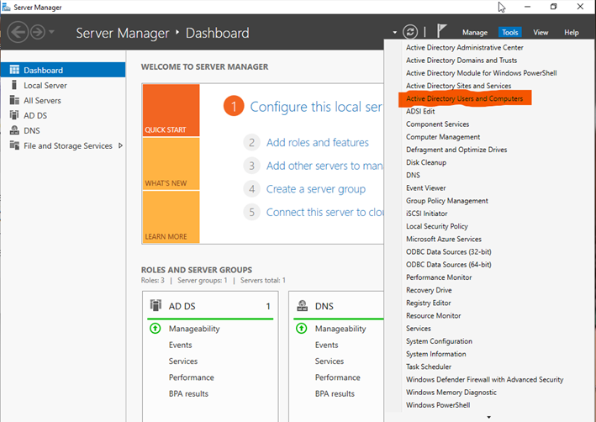Open Active Directory Sites and Services
596x422 pixels.
pyautogui.click(x=458, y=86)
